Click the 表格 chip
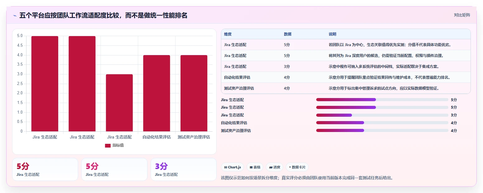 point(255,167)
